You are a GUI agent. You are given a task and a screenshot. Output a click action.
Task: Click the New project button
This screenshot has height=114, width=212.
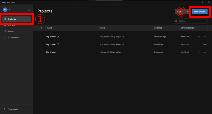[x=200, y=12]
